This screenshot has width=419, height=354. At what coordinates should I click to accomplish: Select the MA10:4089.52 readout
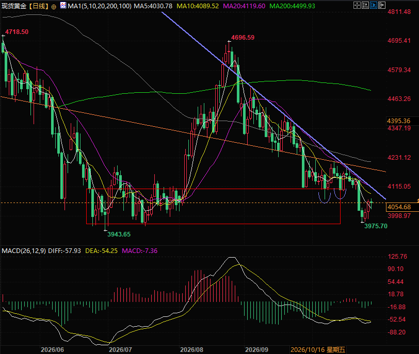click(198, 6)
